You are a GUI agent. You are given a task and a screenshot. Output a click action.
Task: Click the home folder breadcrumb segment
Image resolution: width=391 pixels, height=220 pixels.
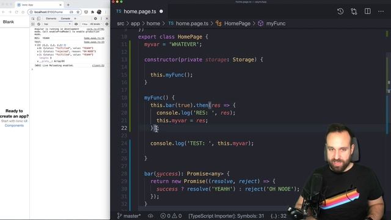[153, 23]
